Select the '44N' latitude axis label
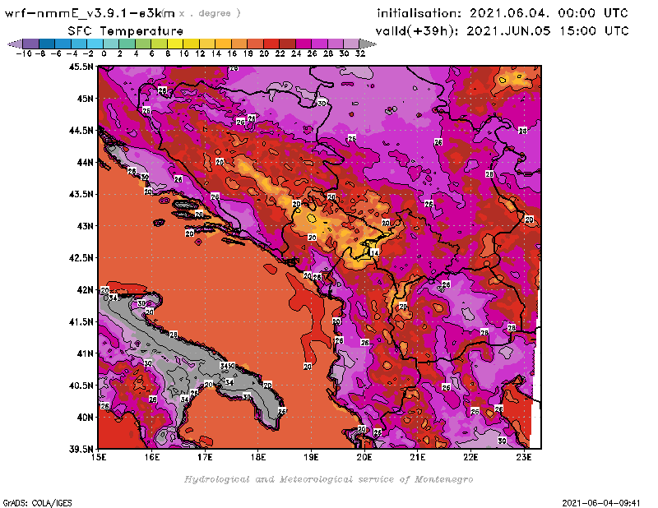 coord(85,162)
